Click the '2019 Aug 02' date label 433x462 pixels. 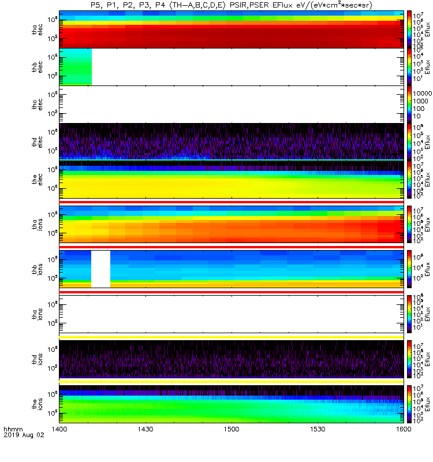click(24, 435)
